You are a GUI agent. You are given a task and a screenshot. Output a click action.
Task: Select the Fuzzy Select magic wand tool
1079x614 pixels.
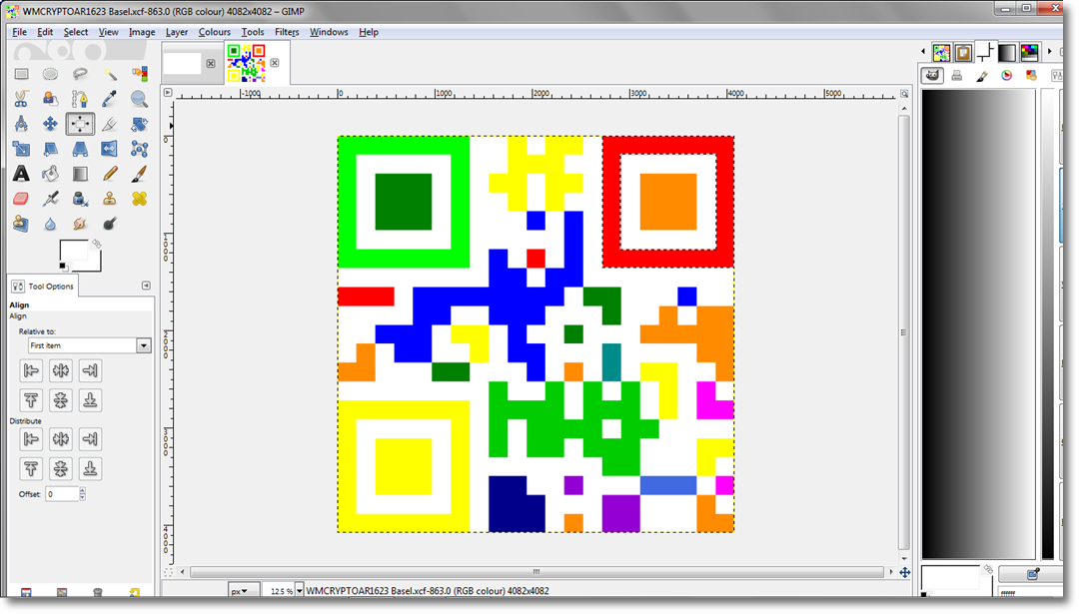[110, 74]
